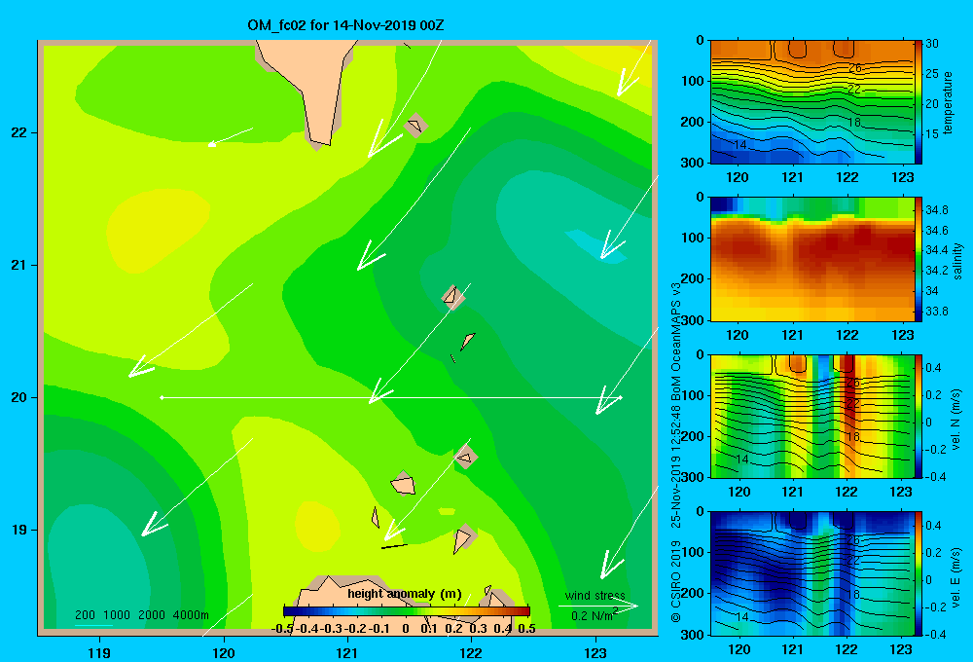Click the small island near 20.8N 121.8E

tap(451, 296)
